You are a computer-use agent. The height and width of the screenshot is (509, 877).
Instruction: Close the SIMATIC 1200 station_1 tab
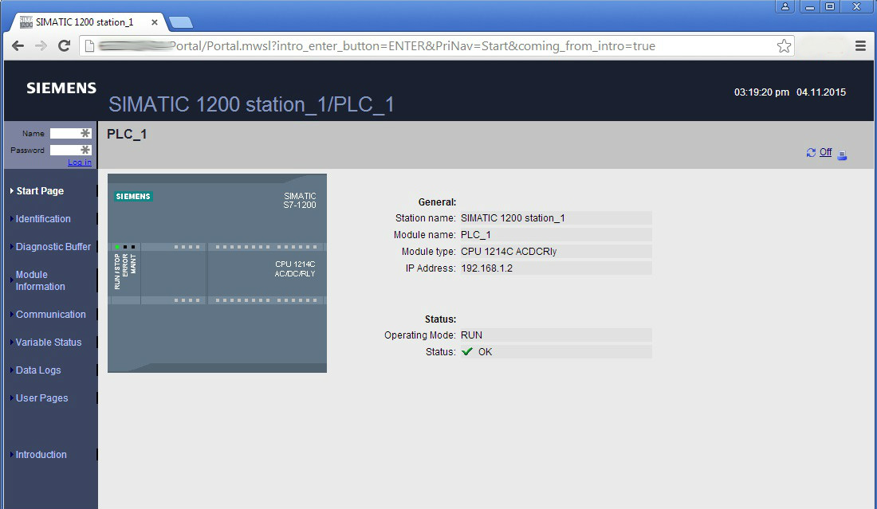click(155, 22)
